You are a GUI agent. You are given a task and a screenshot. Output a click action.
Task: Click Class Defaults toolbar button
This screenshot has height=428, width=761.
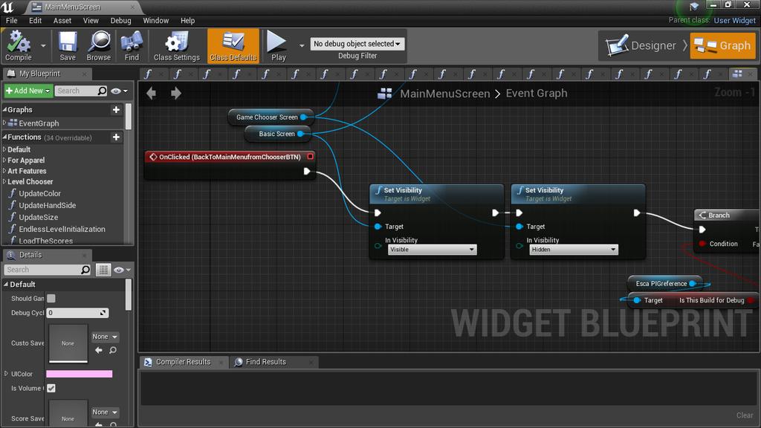tap(233, 46)
